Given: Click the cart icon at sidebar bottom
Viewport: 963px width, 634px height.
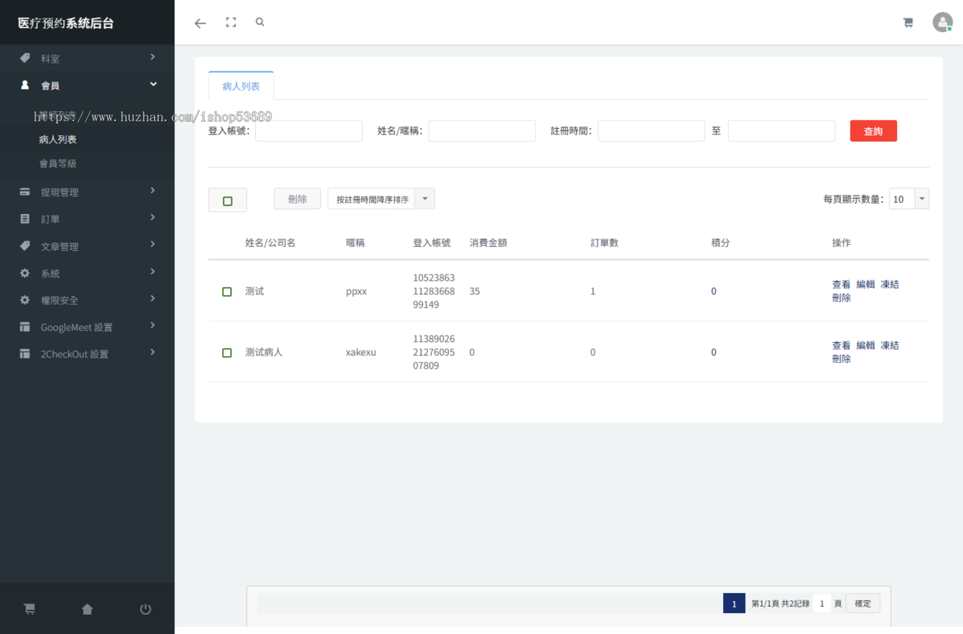Looking at the screenshot, I should 30,609.
